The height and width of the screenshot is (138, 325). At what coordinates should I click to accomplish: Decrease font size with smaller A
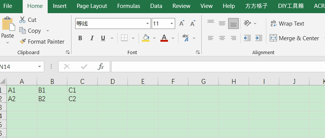(x=193, y=23)
